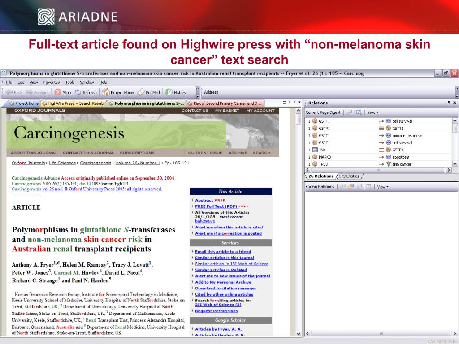Open the Help menu
459x344 pixels.
(103, 82)
